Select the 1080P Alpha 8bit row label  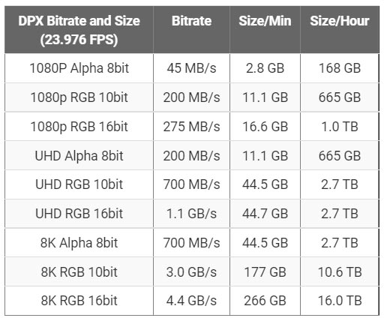click(79, 68)
